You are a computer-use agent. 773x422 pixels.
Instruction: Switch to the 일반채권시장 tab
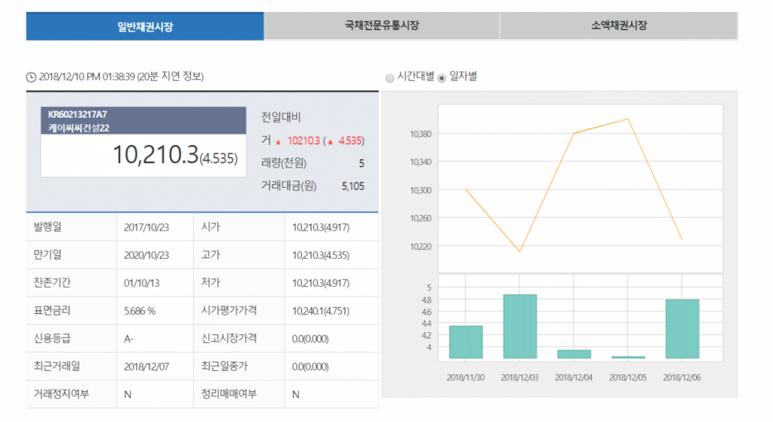[x=145, y=26]
